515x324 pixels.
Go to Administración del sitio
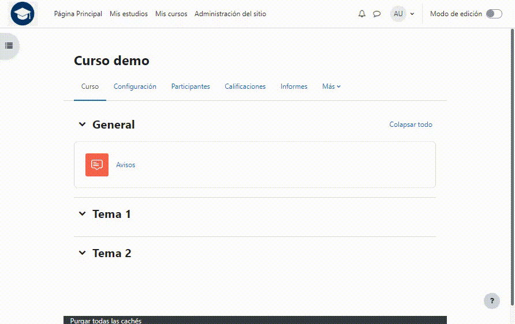click(x=230, y=14)
